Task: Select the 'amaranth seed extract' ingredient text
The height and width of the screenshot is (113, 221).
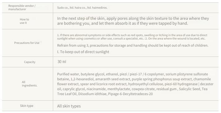Action: click(x=113, y=79)
